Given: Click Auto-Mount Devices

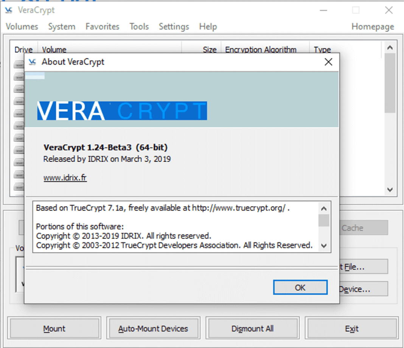Looking at the screenshot, I should click(x=153, y=328).
